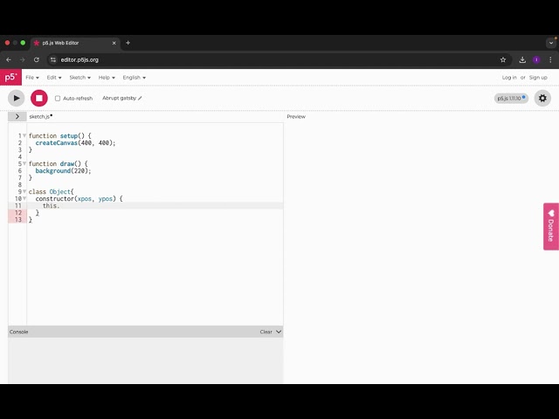Edit sketch name with pencil icon

pyautogui.click(x=140, y=98)
